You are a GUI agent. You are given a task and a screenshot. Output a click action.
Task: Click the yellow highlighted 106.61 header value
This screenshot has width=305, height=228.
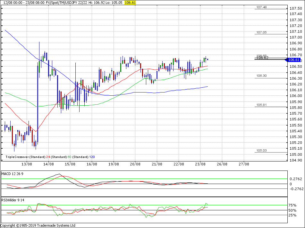pos(130,2)
